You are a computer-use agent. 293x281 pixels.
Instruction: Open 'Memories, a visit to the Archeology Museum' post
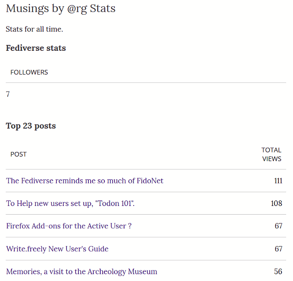[81, 272]
